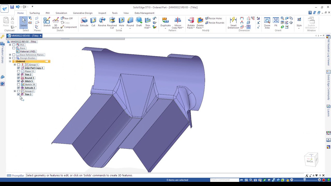This screenshot has height=186, width=331.
Task: Click the Resize Rounds command
Action: (214, 23)
